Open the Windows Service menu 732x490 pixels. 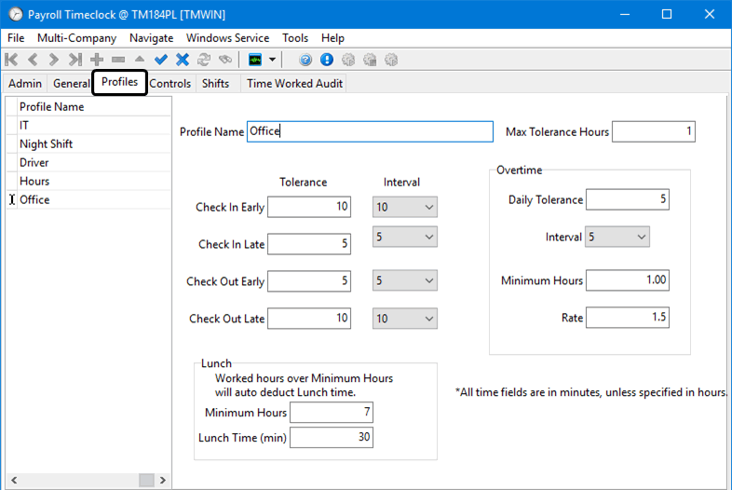pos(227,38)
